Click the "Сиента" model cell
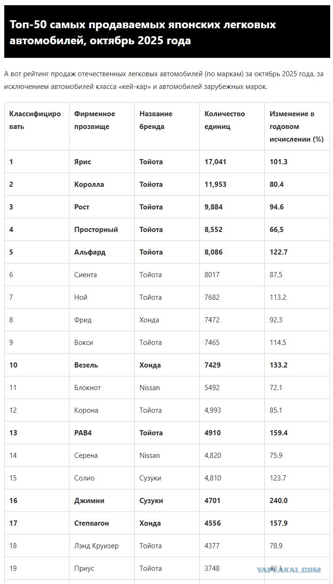Viewport: 333px width, 584px height. pyautogui.click(x=85, y=275)
